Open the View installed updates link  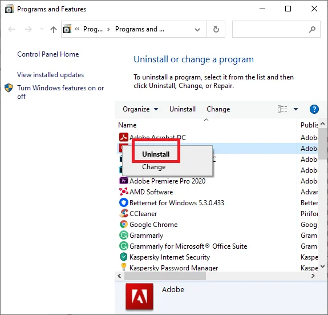click(50, 75)
